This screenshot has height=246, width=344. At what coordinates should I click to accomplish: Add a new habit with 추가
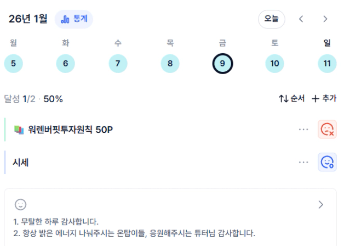(x=324, y=99)
